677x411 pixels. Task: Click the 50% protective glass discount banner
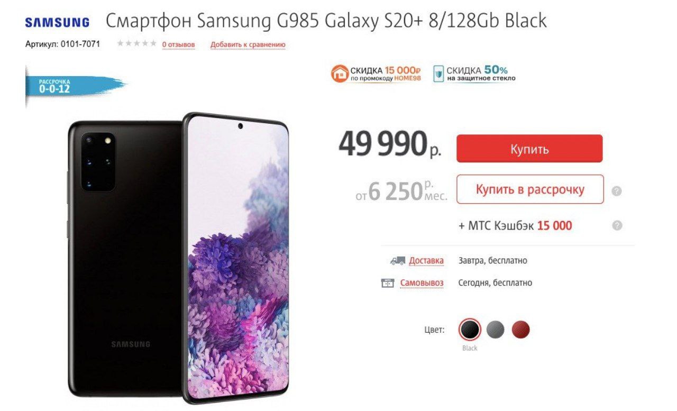(474, 74)
